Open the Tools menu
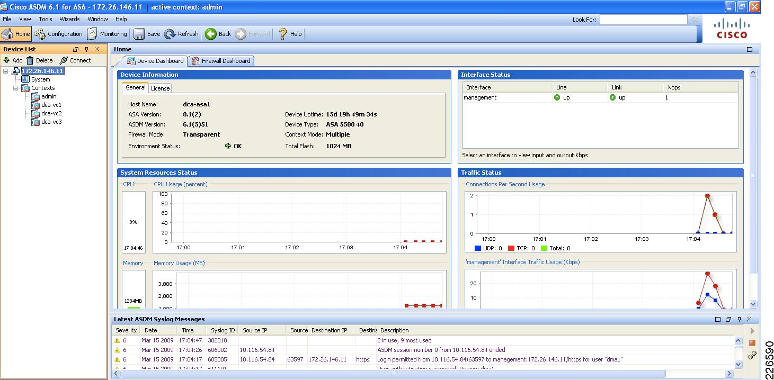Image resolution: width=774 pixels, height=380 pixels. click(46, 19)
